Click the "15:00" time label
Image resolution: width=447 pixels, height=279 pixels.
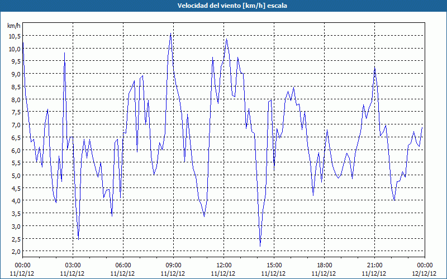(274, 266)
